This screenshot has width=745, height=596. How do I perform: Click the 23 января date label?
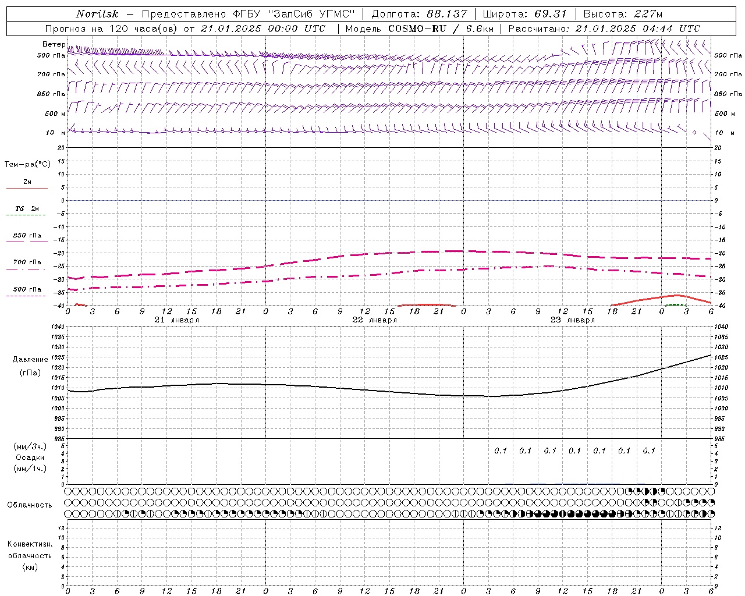(x=572, y=320)
